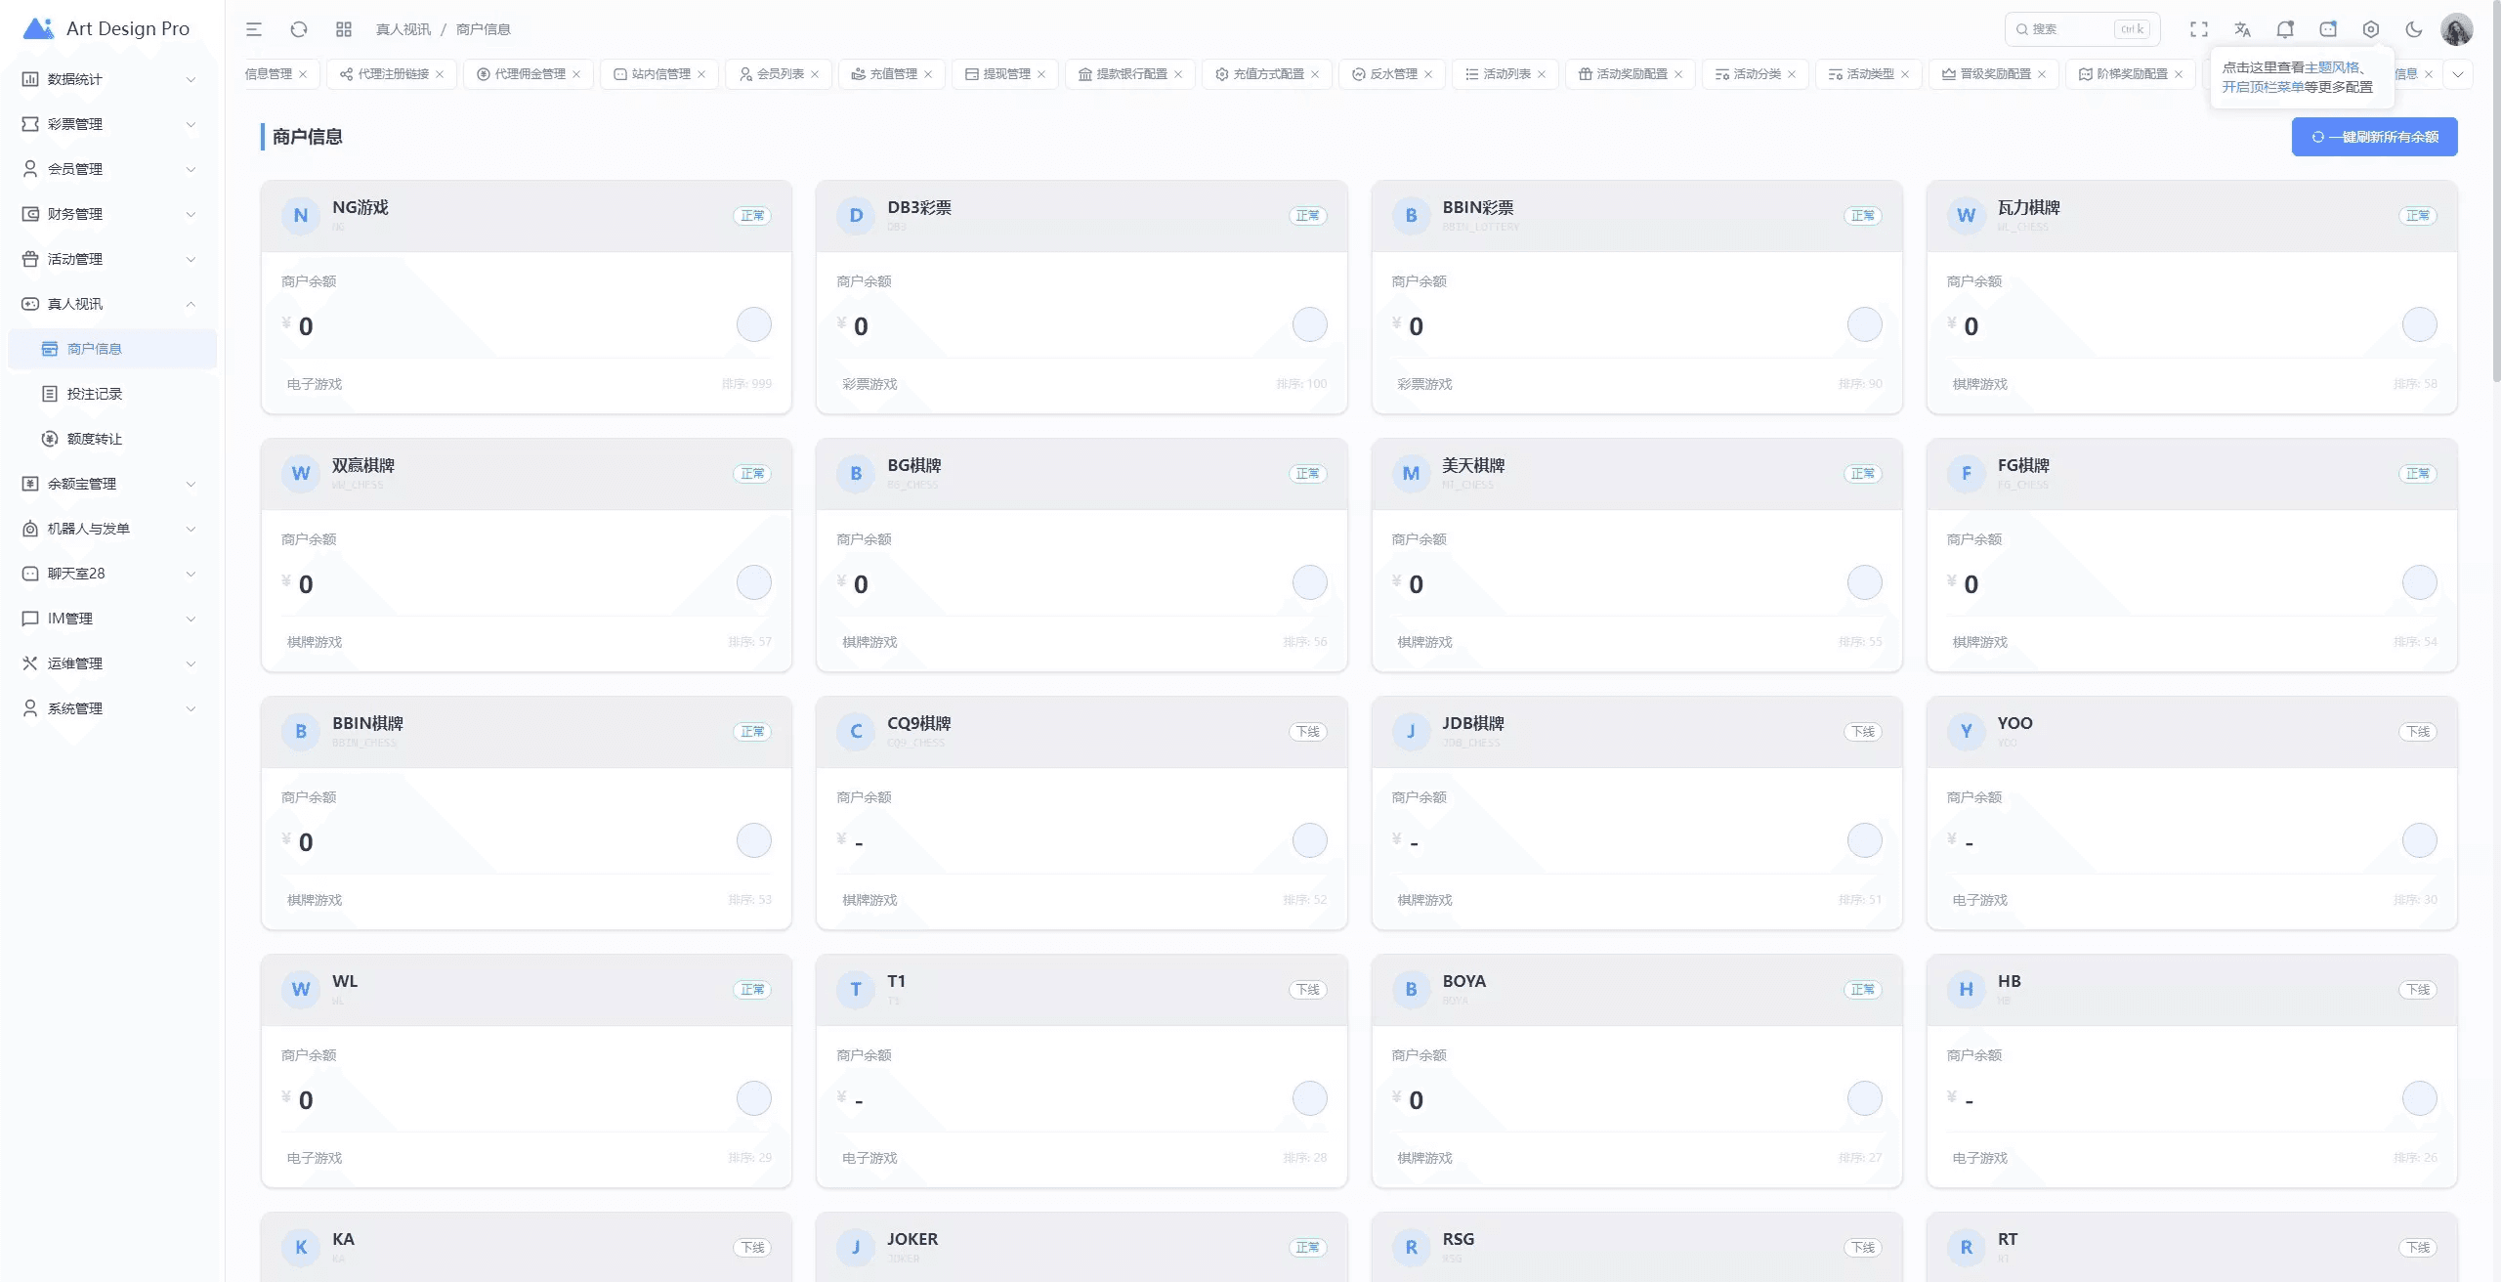Viewport: 2501px width, 1282px height.
Task: Toggle dark mode moon icon
Action: (x=2414, y=29)
